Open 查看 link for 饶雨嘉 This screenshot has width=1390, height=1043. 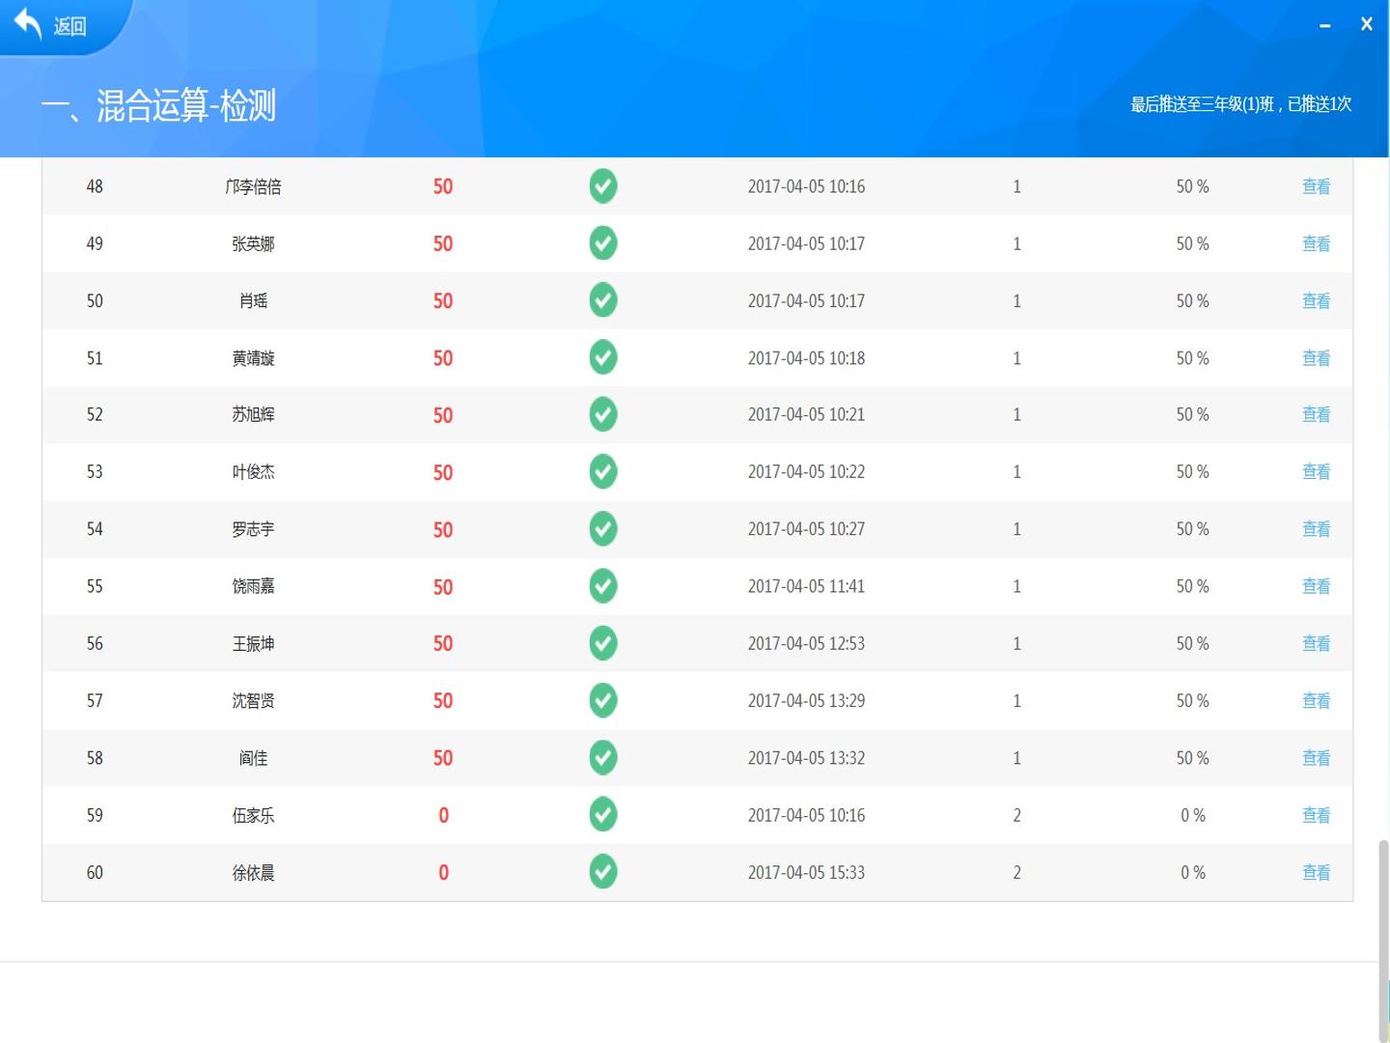point(1316,586)
